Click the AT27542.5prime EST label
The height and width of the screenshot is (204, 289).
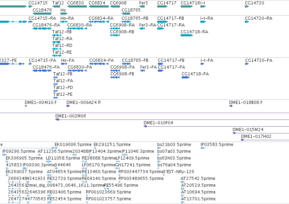point(198,179)
